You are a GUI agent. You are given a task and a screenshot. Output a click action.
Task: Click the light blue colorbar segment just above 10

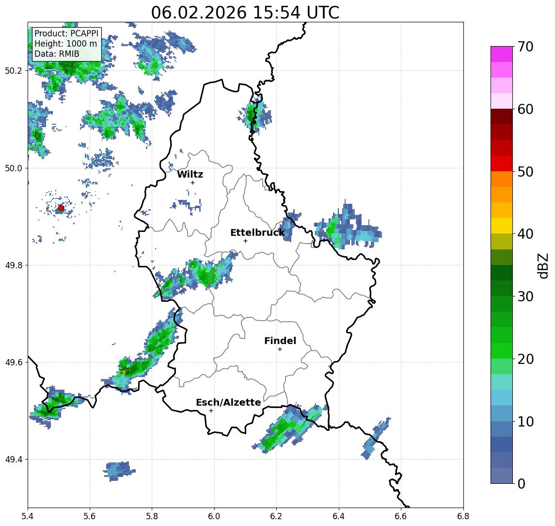[502, 413]
